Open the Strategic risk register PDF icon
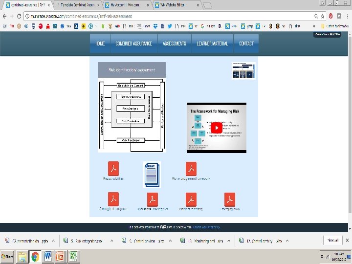The height and width of the screenshot is (264, 352). click(x=113, y=199)
